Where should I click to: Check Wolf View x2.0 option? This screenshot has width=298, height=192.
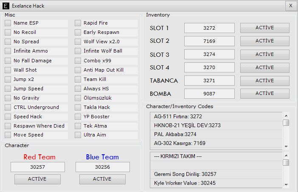point(78,42)
